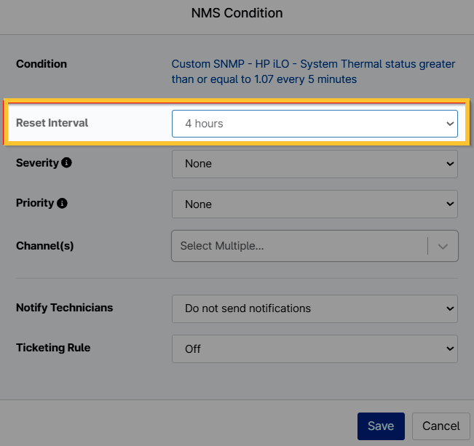Cancel the NMS Condition dialog
This screenshot has height=446, width=474.
click(x=441, y=426)
